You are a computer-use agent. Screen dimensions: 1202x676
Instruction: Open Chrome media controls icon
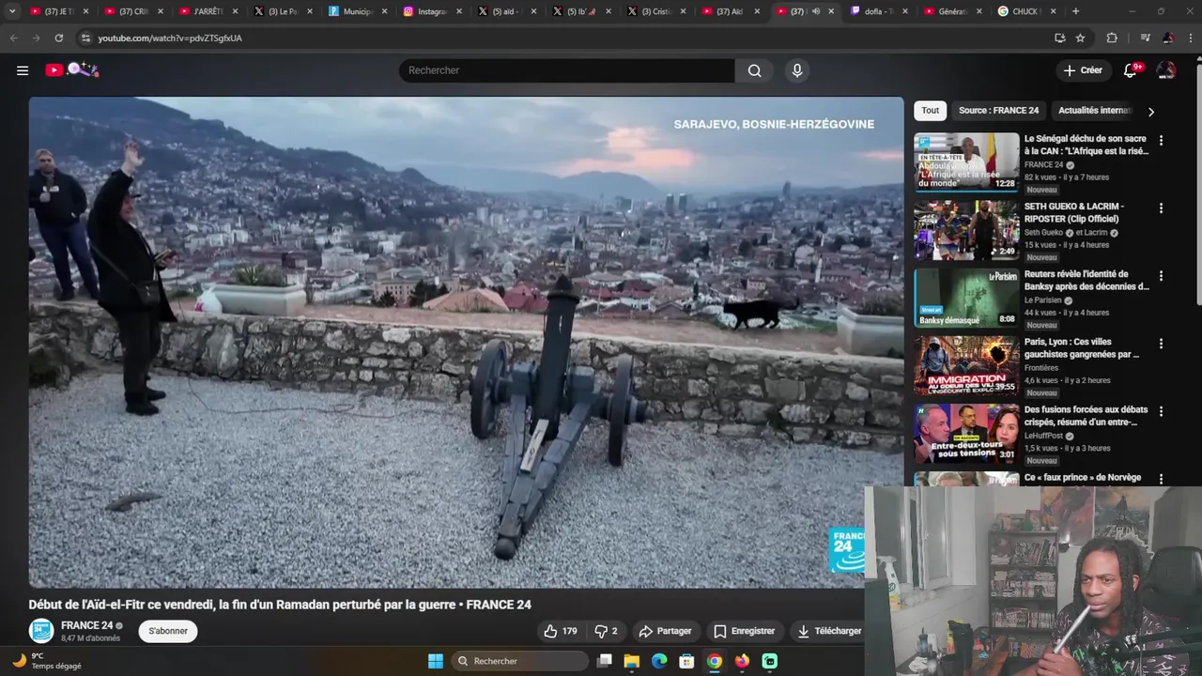click(x=1145, y=38)
